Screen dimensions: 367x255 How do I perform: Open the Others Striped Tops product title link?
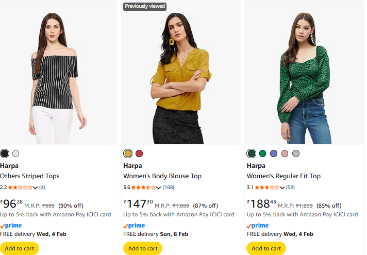pyautogui.click(x=30, y=176)
